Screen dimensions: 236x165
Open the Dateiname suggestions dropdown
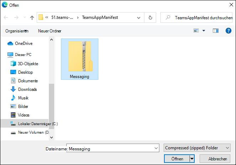(x=156, y=148)
